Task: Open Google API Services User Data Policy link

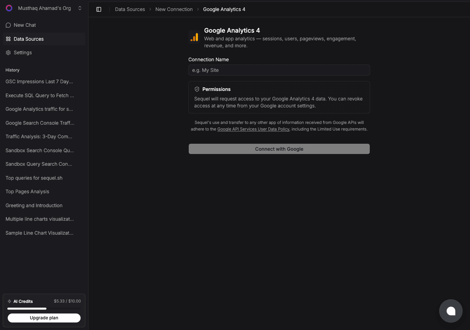Action: click(253, 129)
